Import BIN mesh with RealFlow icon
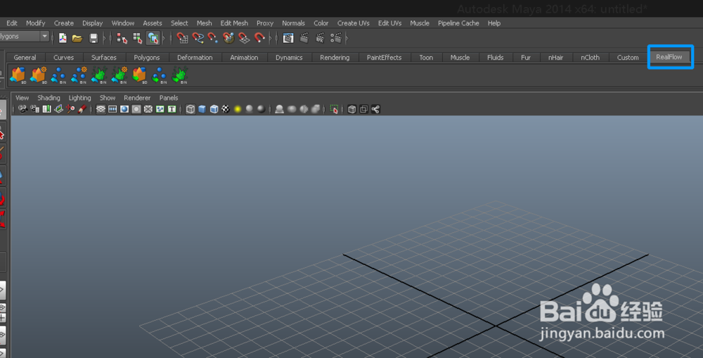The width and height of the screenshot is (703, 358). pos(99,75)
